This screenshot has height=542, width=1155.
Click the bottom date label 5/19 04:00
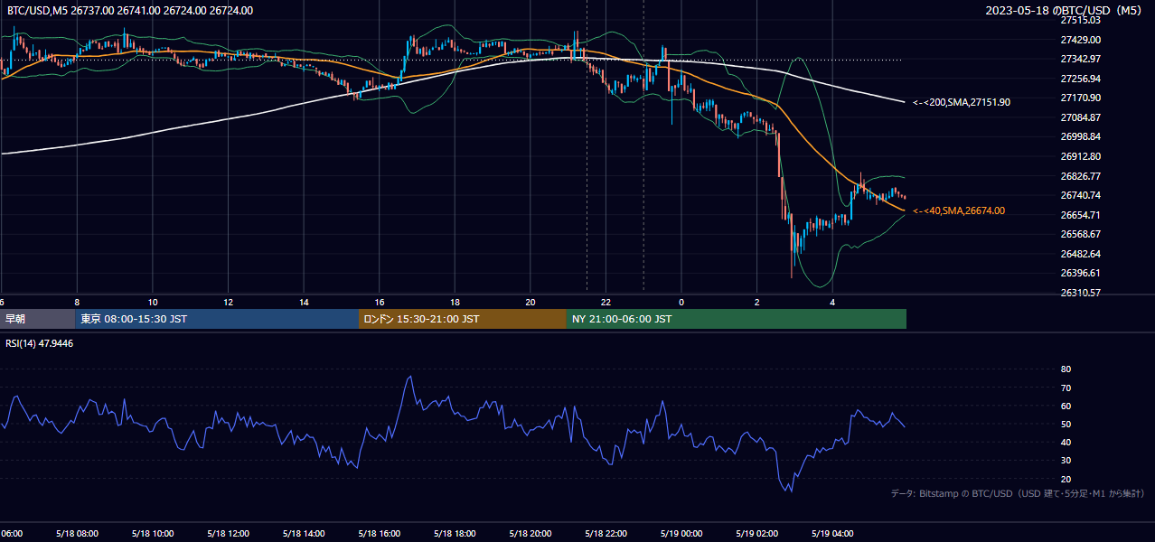pyautogui.click(x=832, y=534)
